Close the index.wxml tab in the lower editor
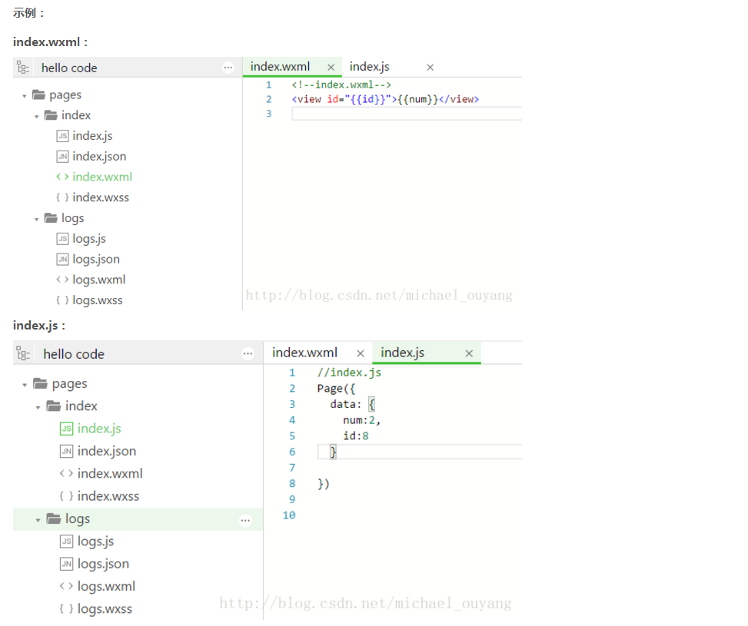This screenshot has height=626, width=748. click(x=361, y=353)
